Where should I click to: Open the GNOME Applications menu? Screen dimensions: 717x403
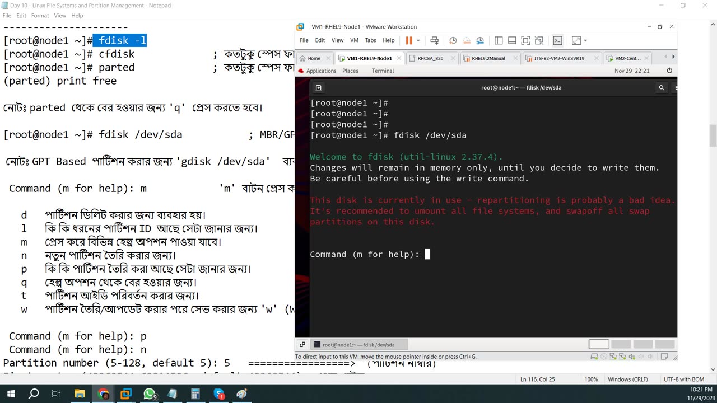pyautogui.click(x=321, y=71)
